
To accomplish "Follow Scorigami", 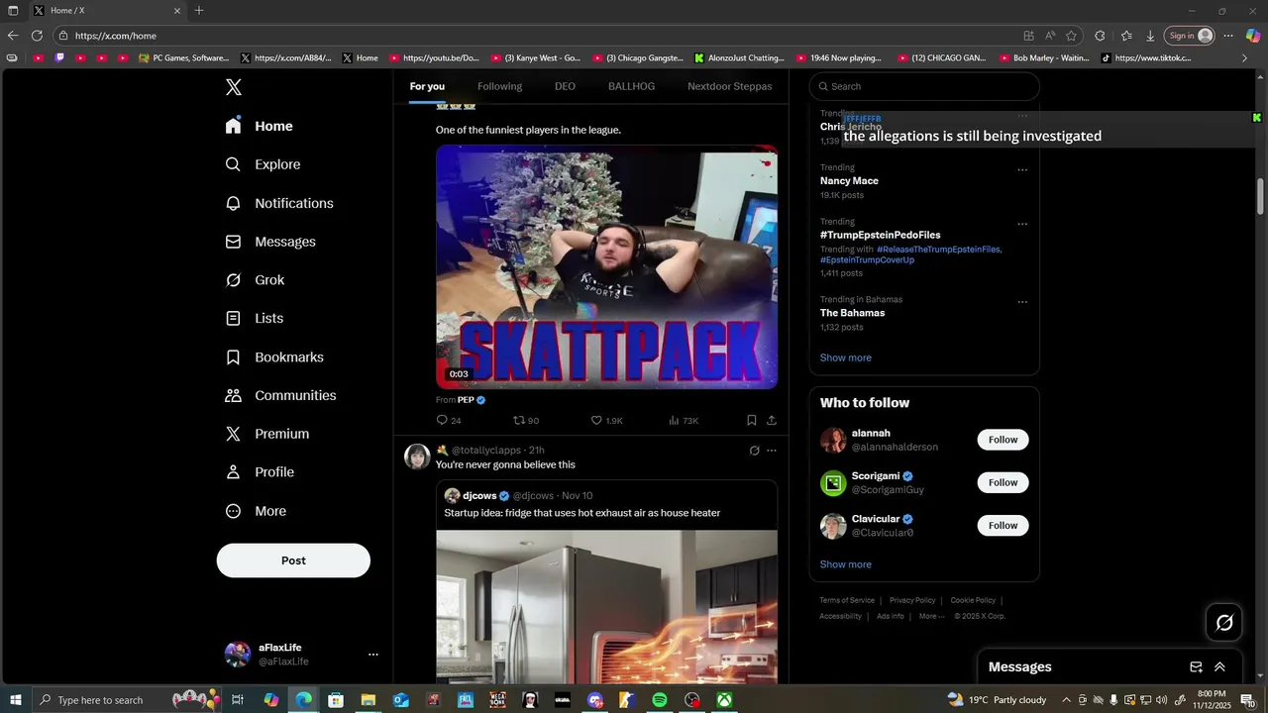I will pyautogui.click(x=1003, y=482).
